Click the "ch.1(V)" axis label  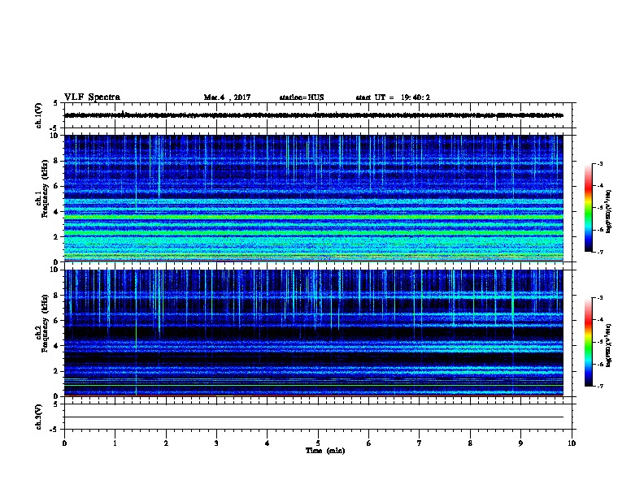pos(38,115)
